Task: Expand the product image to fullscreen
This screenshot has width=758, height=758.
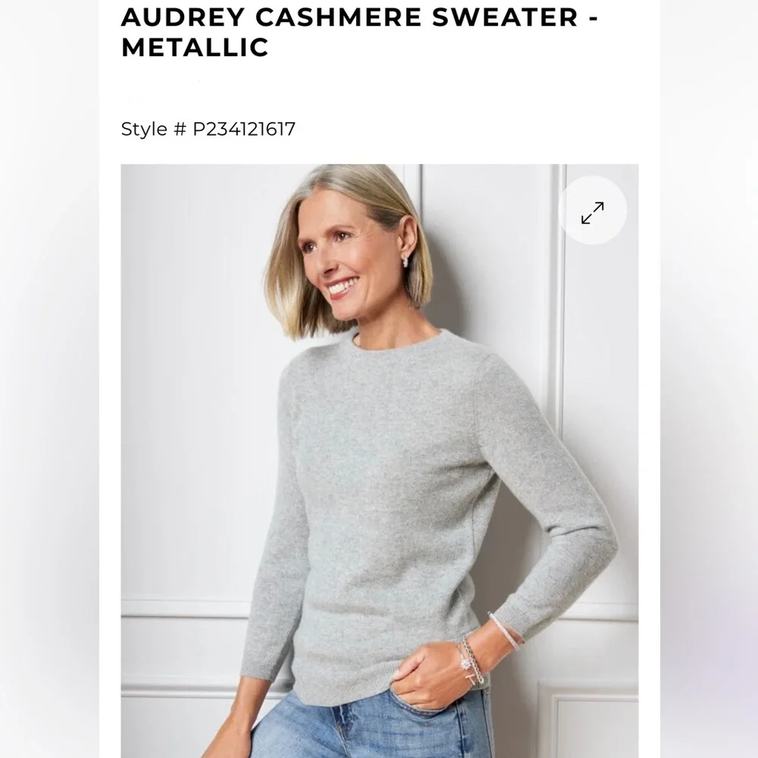Action: tap(592, 211)
